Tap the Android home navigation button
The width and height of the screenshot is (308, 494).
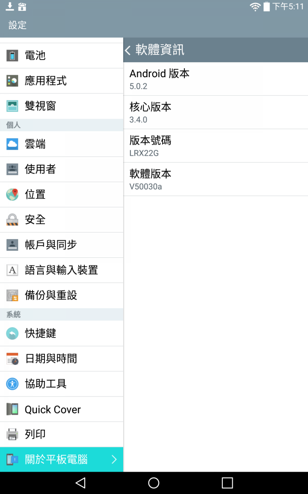[x=154, y=483]
